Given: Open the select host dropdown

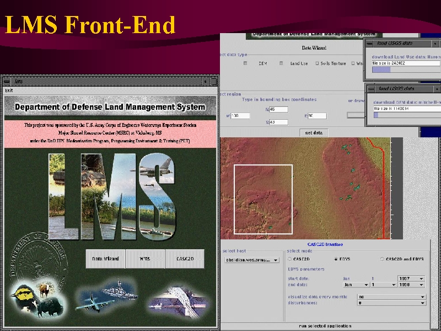Looking at the screenshot, I should [x=252, y=260].
